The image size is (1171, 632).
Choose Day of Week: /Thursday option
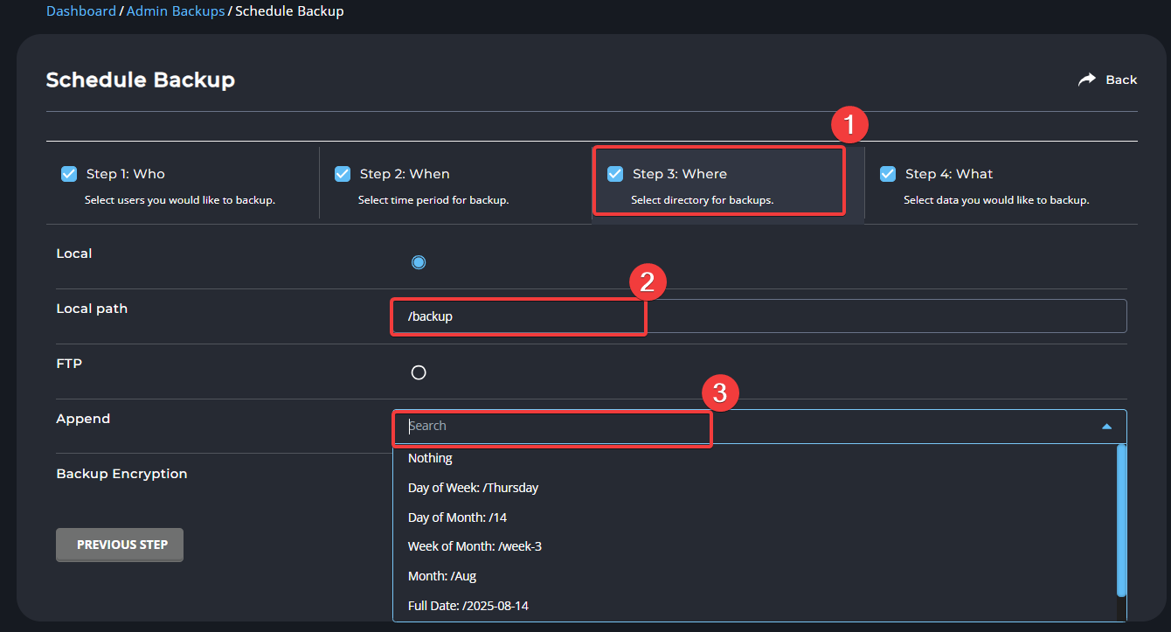[x=473, y=488]
